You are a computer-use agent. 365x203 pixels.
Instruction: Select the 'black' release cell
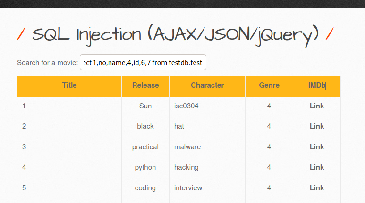pyautogui.click(x=145, y=127)
